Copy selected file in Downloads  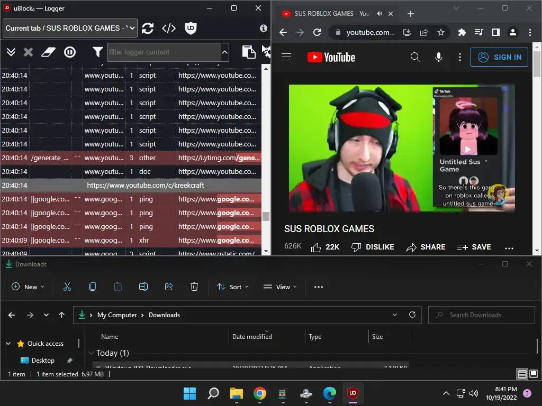coord(93,287)
